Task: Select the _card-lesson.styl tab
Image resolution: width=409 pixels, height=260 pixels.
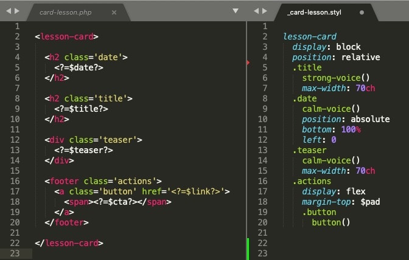Action: click(314, 12)
